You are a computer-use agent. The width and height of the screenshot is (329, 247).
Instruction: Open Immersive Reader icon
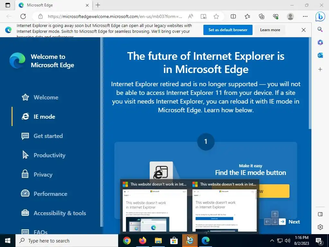pyautogui.click(x=203, y=16)
